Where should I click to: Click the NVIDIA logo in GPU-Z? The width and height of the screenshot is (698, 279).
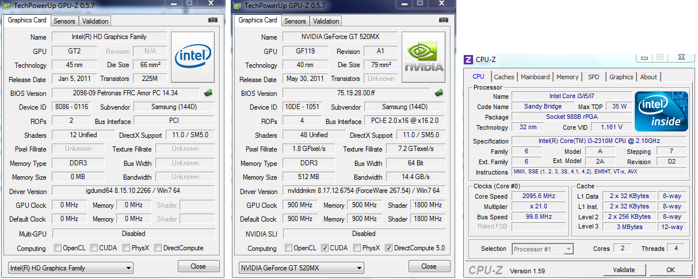click(424, 57)
